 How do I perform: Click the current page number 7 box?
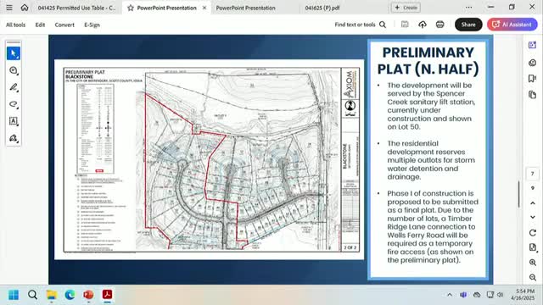coord(533,174)
